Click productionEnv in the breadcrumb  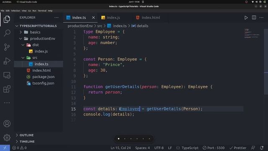pyautogui.click(x=80, y=26)
